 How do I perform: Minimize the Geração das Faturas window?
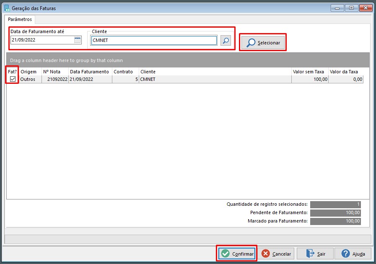tap(337, 8)
